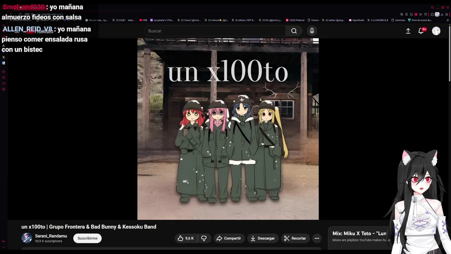Click the video title 'un x100to | Grupo Frontera'
451x254 pixels.
89,227
